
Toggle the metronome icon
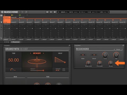coord(58,12)
